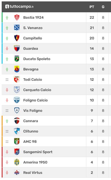This screenshot has height=180, width=111.
Task: Click the Ducato Spoleto crest icon
Action: point(17,59)
